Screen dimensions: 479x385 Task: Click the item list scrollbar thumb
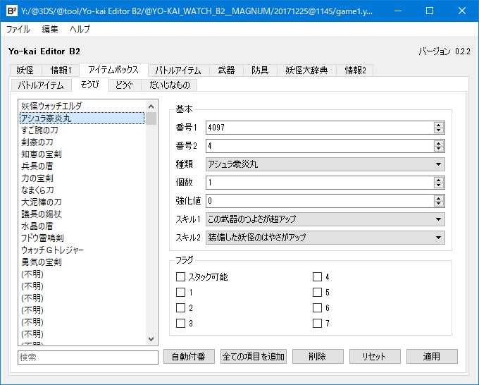[151, 118]
